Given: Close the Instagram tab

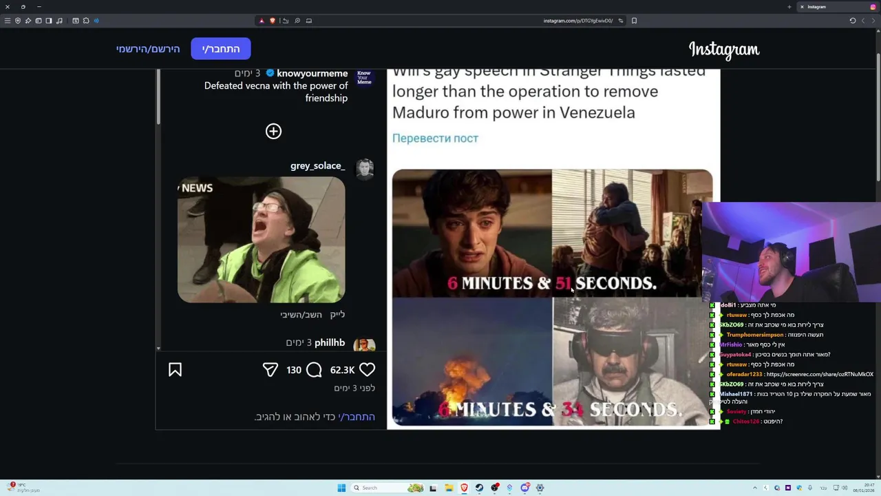Looking at the screenshot, I should click(x=802, y=7).
